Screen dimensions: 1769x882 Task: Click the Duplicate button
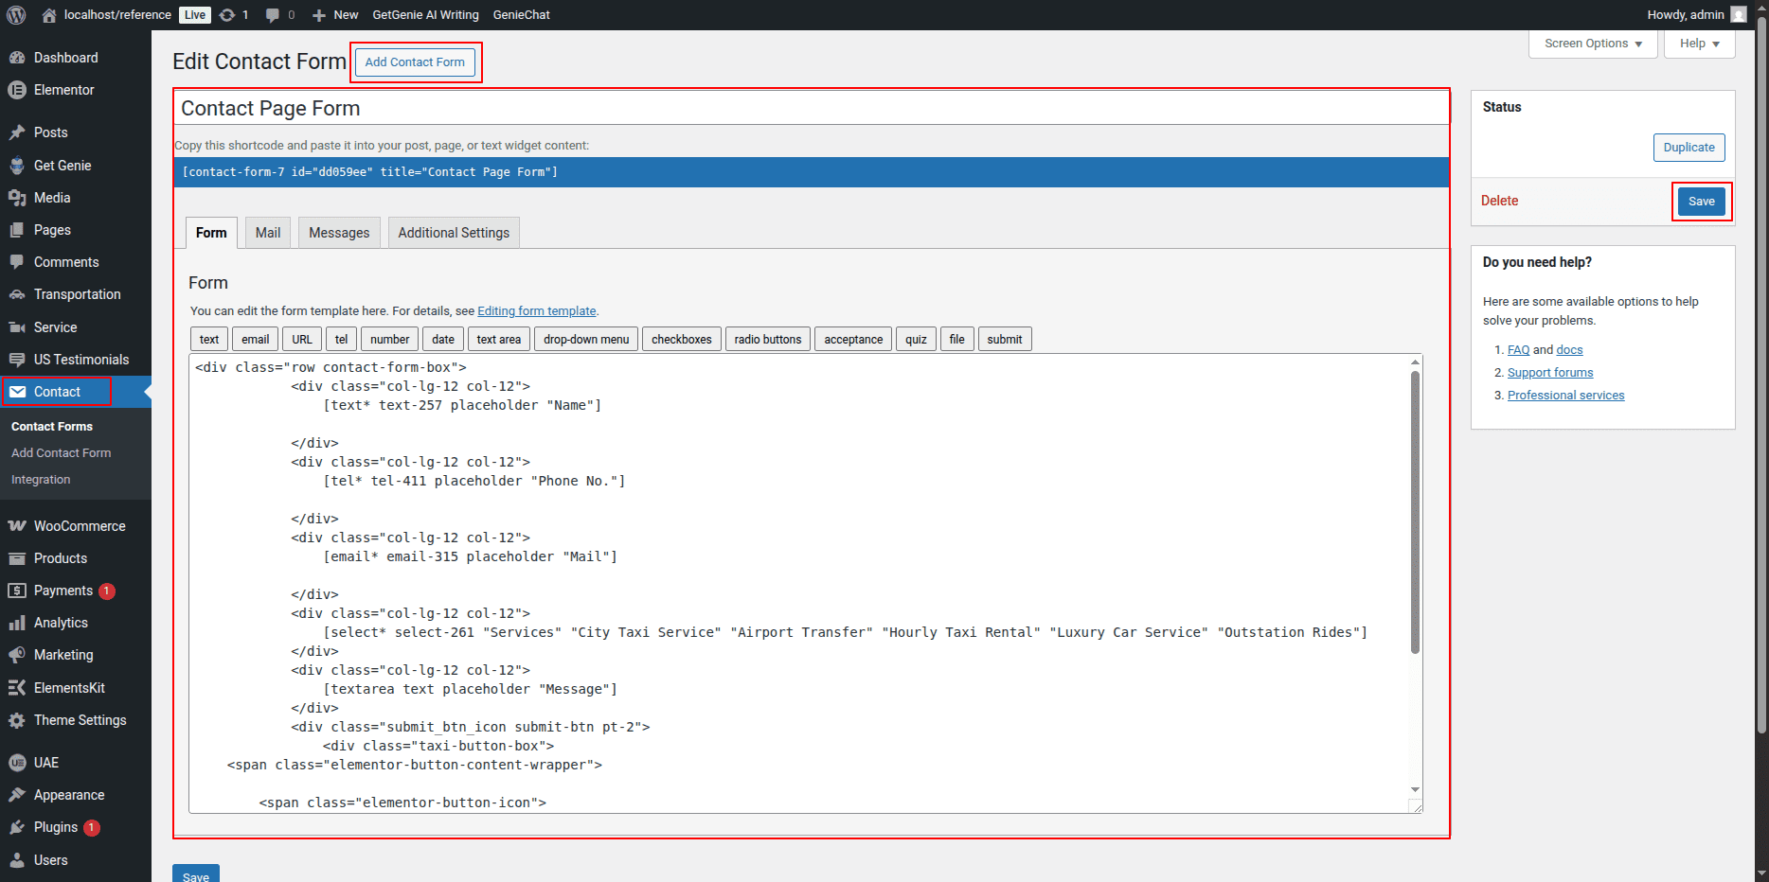tap(1689, 148)
